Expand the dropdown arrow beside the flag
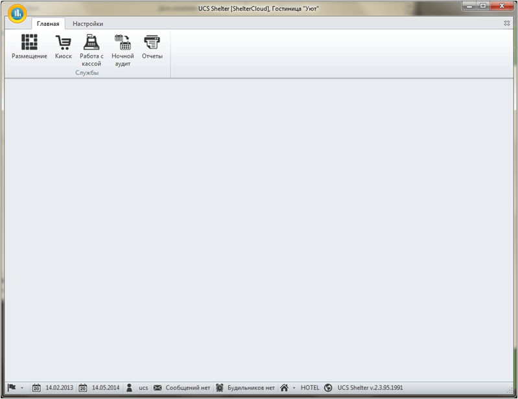This screenshot has height=399, width=518. (x=22, y=388)
